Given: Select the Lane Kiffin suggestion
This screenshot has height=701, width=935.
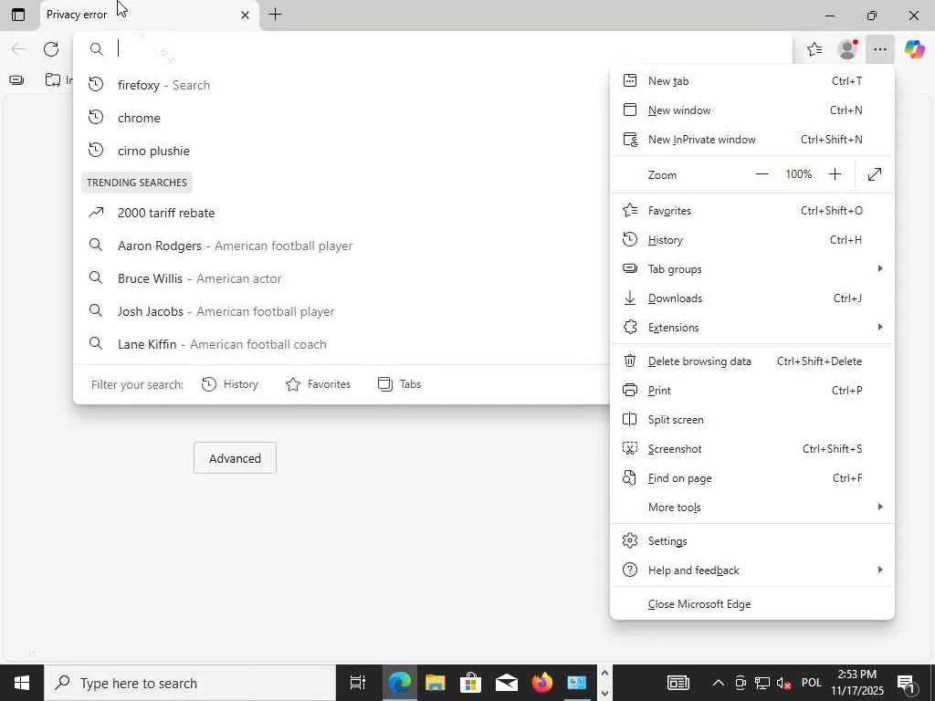Looking at the screenshot, I should pos(343,344).
